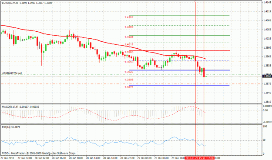Screen dimensions: 272x160
Task: Click 1.4145 on the price axis
Action: [267, 3]
